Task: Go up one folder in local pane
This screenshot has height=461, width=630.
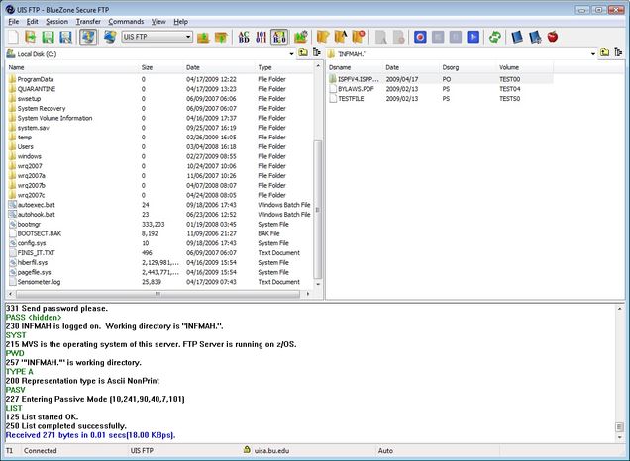Action: pyautogui.click(x=303, y=53)
